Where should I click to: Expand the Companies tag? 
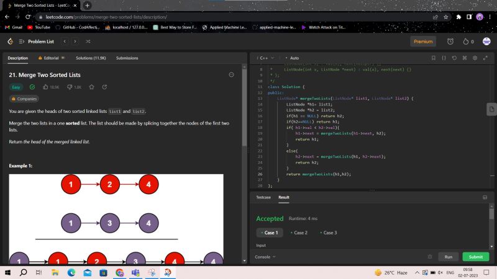(25, 99)
